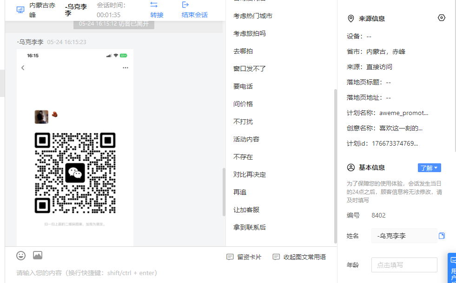The height and width of the screenshot is (283, 456).
Task: Click the 姓名 input field
Action: (404, 236)
